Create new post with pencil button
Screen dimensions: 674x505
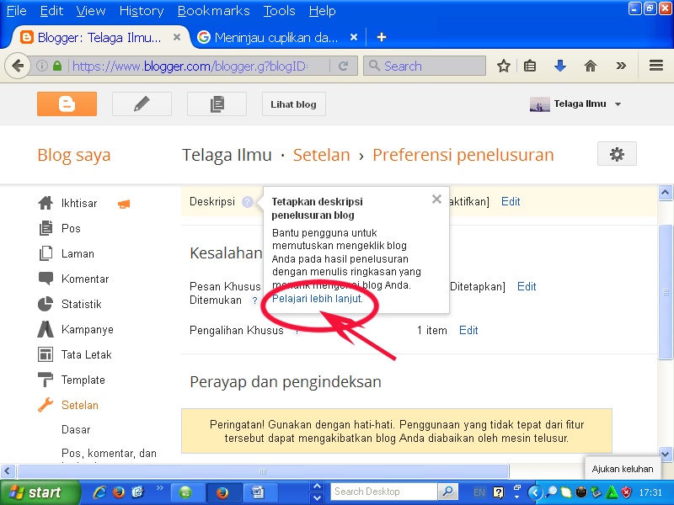tap(142, 104)
